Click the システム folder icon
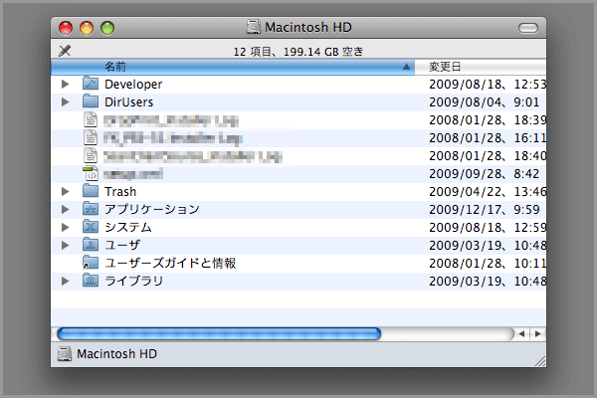 (x=91, y=227)
